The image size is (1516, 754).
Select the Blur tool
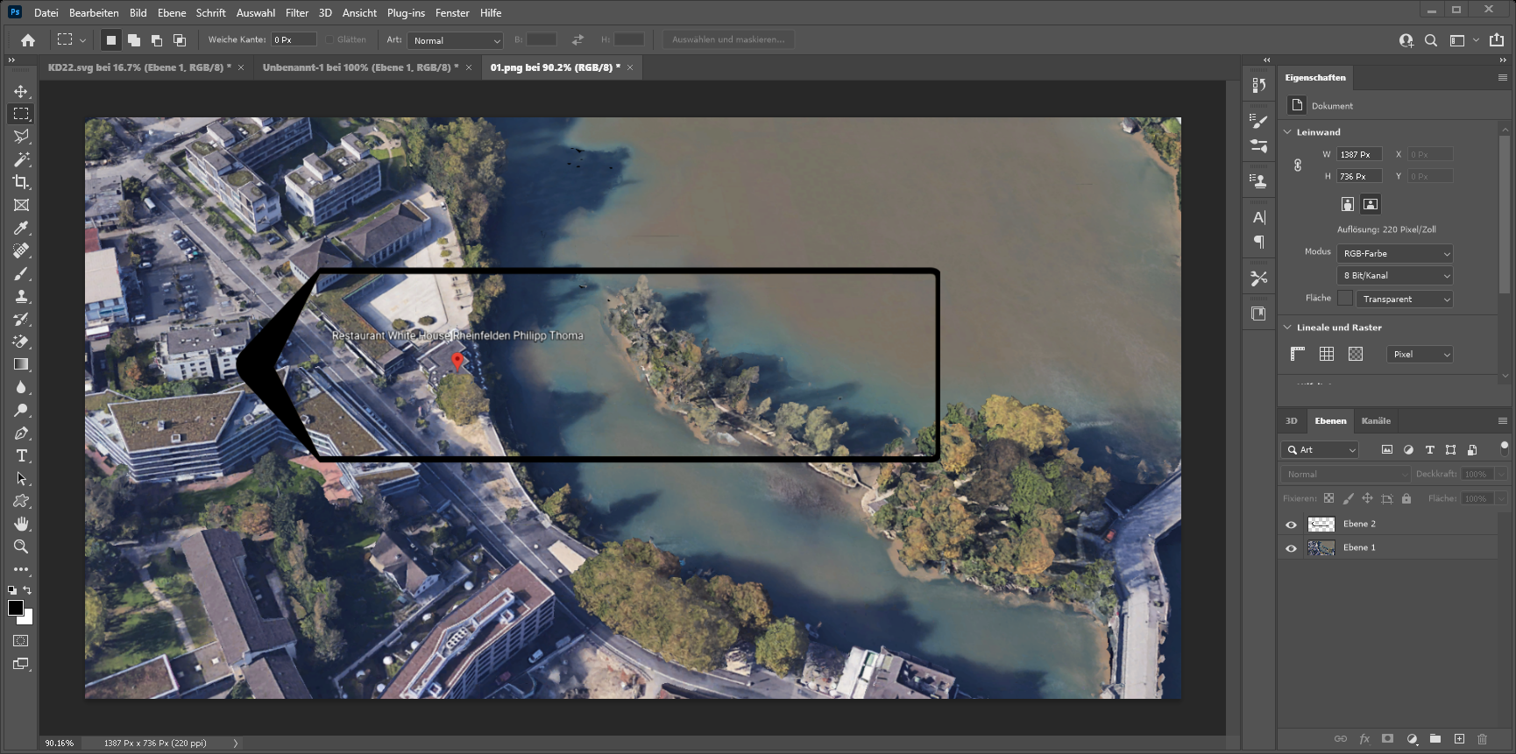[21, 387]
